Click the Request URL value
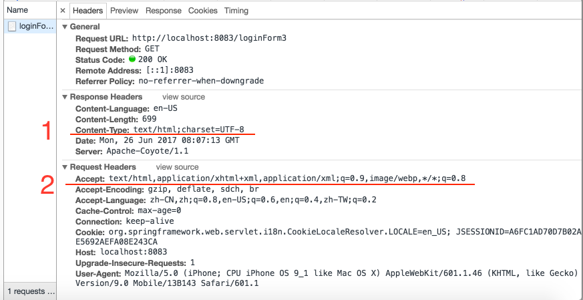This screenshot has height=300, width=583. (209, 38)
